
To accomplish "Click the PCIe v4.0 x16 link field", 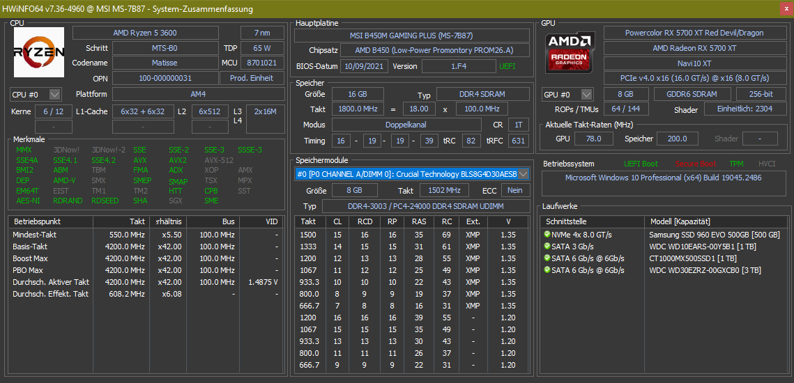I will click(x=694, y=78).
